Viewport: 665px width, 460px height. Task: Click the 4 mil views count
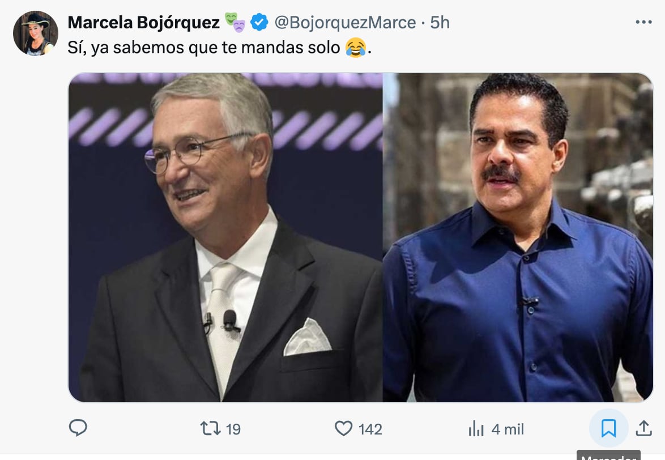point(508,429)
